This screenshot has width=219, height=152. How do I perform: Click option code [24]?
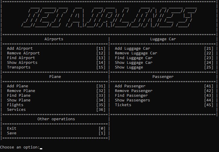[209, 63]
